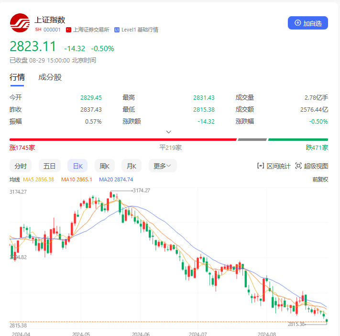This screenshot has height=336, width=340.
Task: Click the 超级视图 fullscreen icon
Action: [298, 166]
